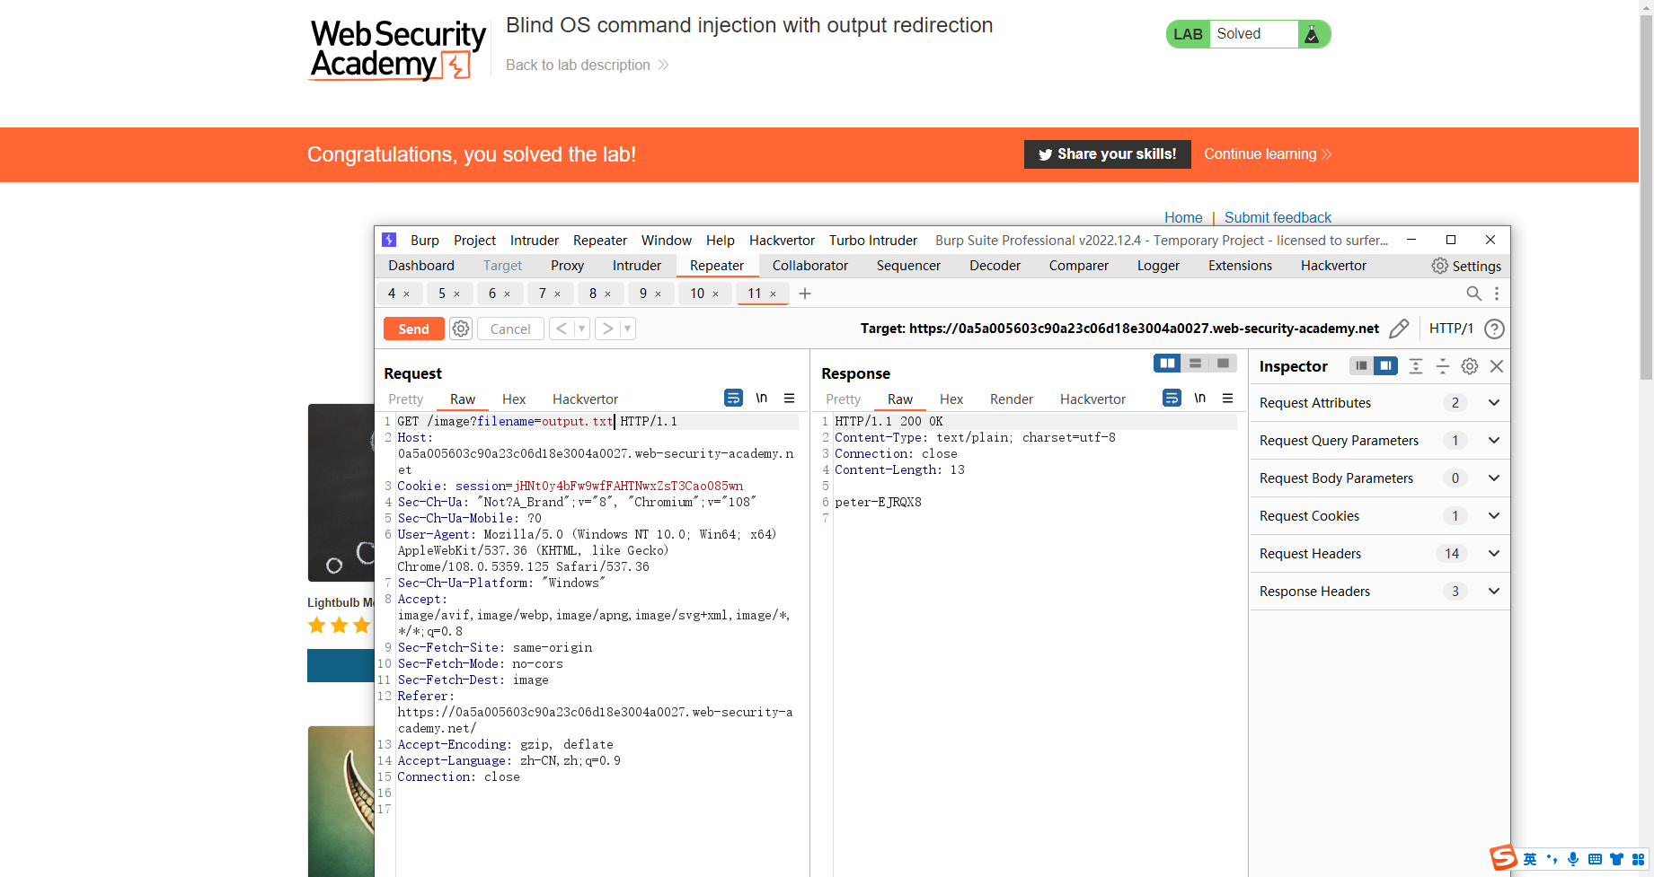Switch Response view to Hackvertor

1092,399
